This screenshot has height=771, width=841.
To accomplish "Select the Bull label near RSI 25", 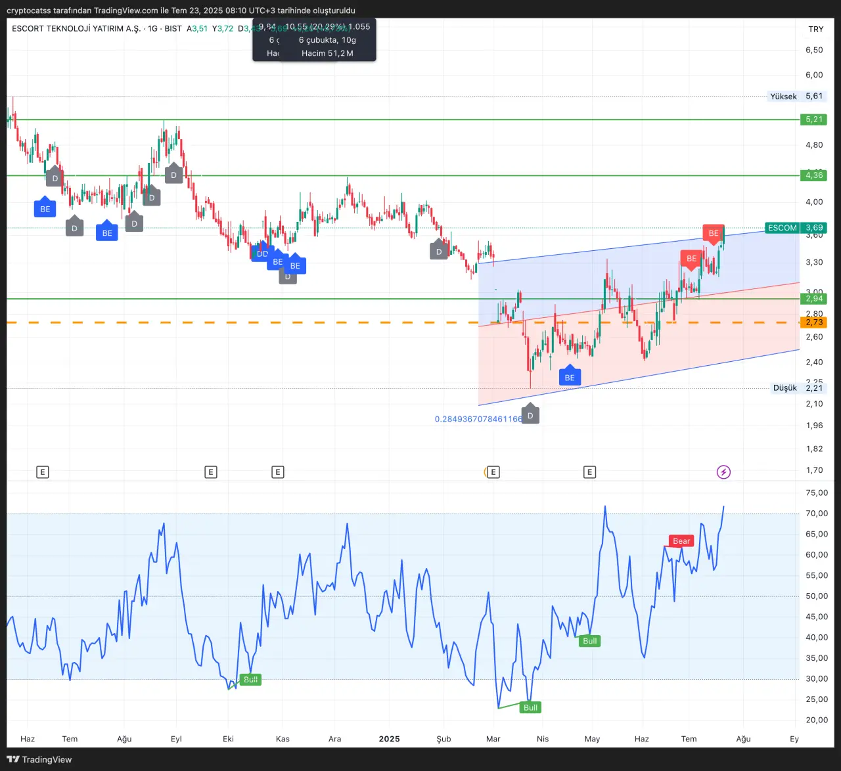I will tap(530, 707).
